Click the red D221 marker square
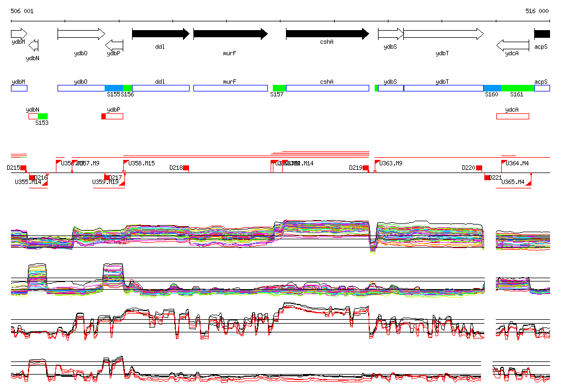The width and height of the screenshot is (561, 391). pos(487,178)
